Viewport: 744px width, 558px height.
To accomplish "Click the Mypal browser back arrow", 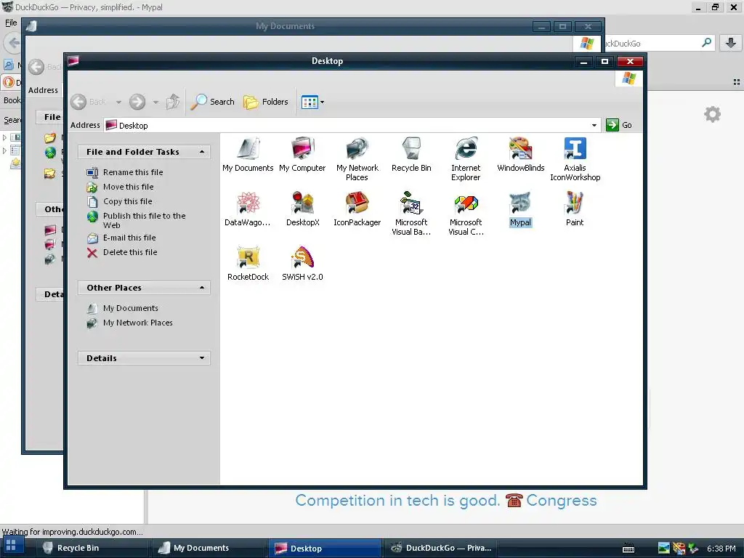I will click(x=13, y=43).
